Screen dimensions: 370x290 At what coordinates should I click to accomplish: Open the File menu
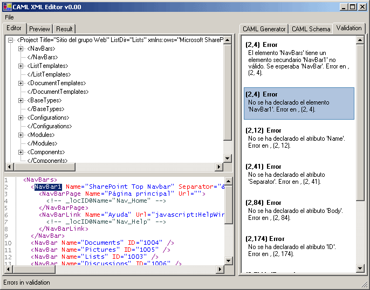pos(10,17)
